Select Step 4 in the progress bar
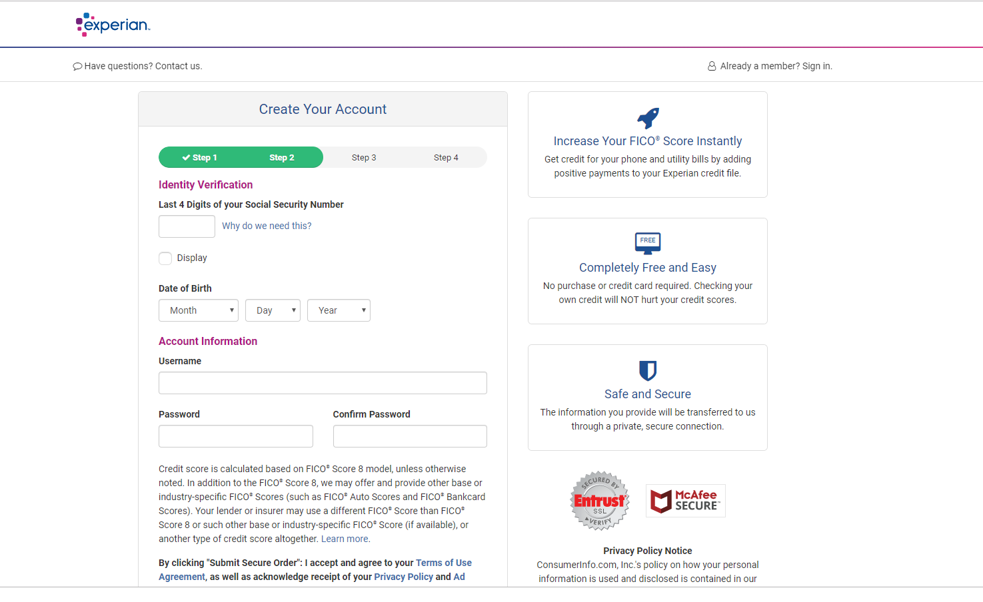Viewport: 983px width, 602px height. [x=446, y=158]
